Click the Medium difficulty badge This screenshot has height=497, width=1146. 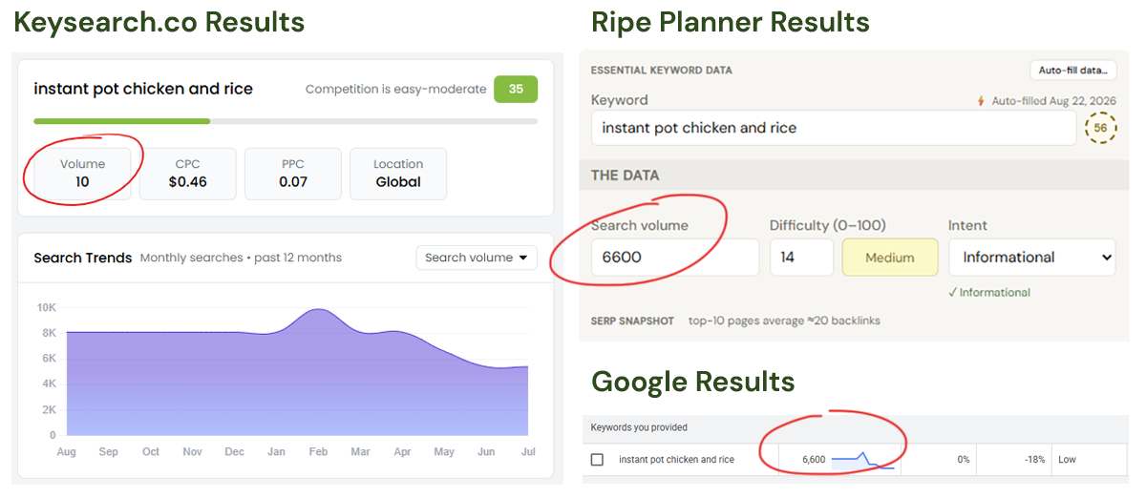coord(890,258)
